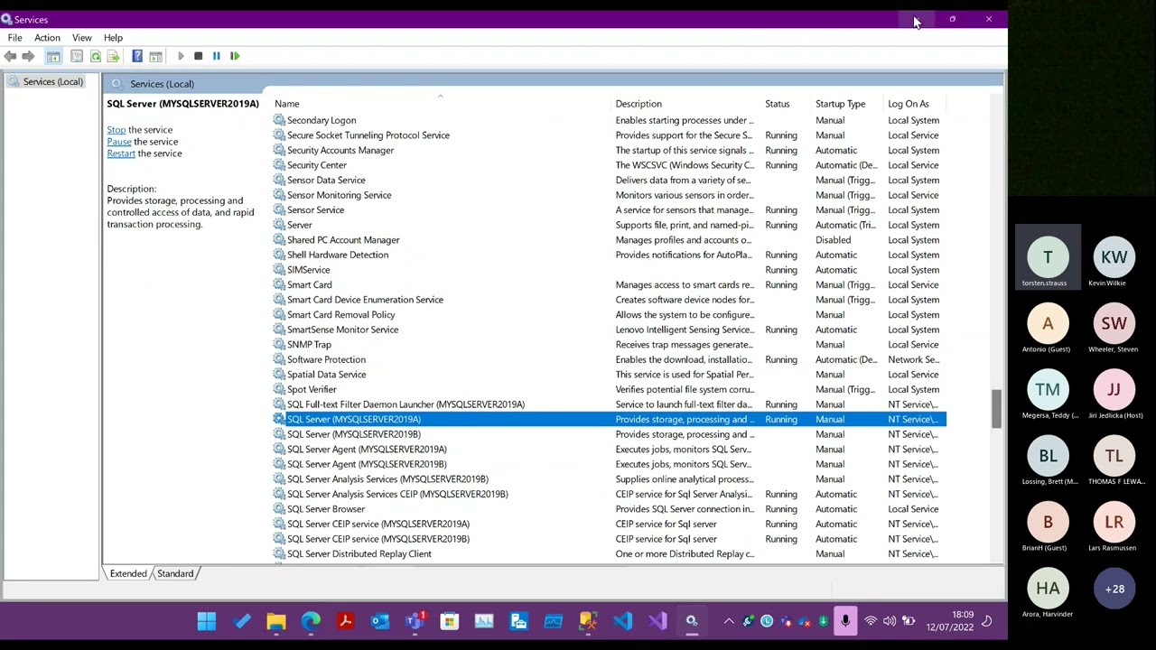
Task: Select the Spot Verifier service
Action: (x=610, y=390)
